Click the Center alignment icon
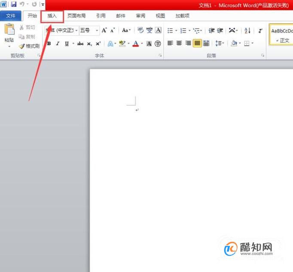This screenshot has height=272, width=293. pos(179,43)
